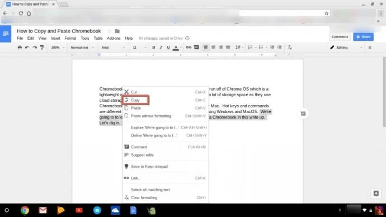Center align the text
Image resolution: width=386 pixels, height=217 pixels.
pos(213,48)
